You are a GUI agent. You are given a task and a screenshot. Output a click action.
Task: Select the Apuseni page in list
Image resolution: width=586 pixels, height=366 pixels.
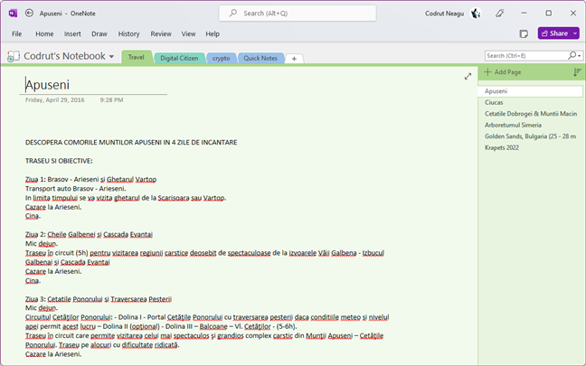point(530,91)
